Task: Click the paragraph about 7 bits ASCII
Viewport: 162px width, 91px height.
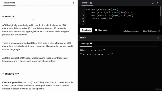Action: click(36, 30)
